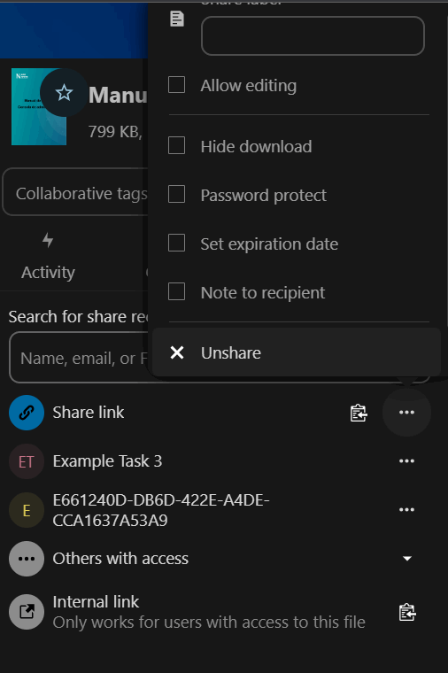Copy the share link to clipboard
Screen dimensions: 448x673
[359, 413]
